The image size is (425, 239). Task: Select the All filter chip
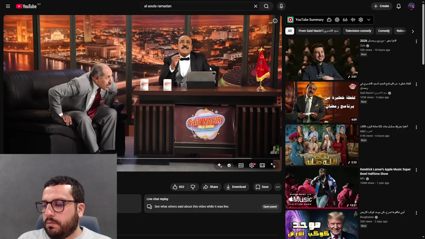pyautogui.click(x=290, y=31)
